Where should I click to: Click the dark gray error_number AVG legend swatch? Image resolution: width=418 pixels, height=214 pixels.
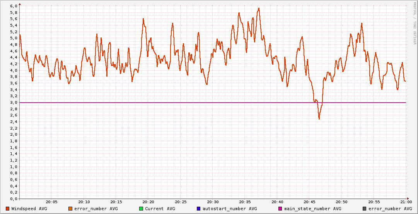364,209
